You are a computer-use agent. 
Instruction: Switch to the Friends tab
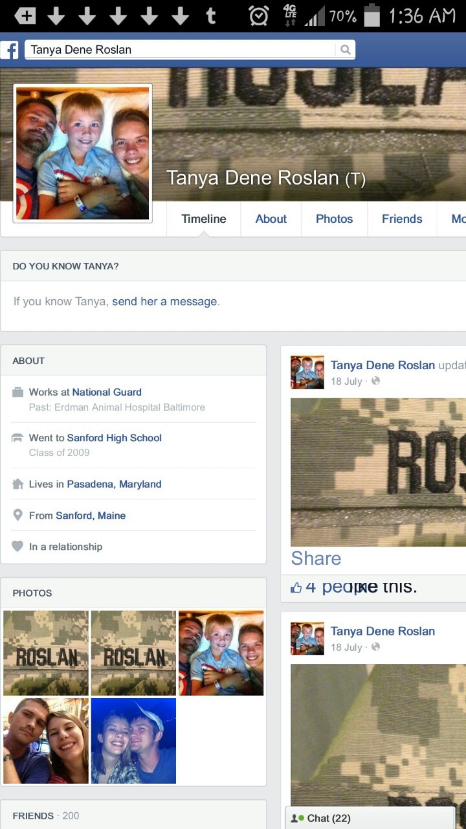(x=402, y=219)
